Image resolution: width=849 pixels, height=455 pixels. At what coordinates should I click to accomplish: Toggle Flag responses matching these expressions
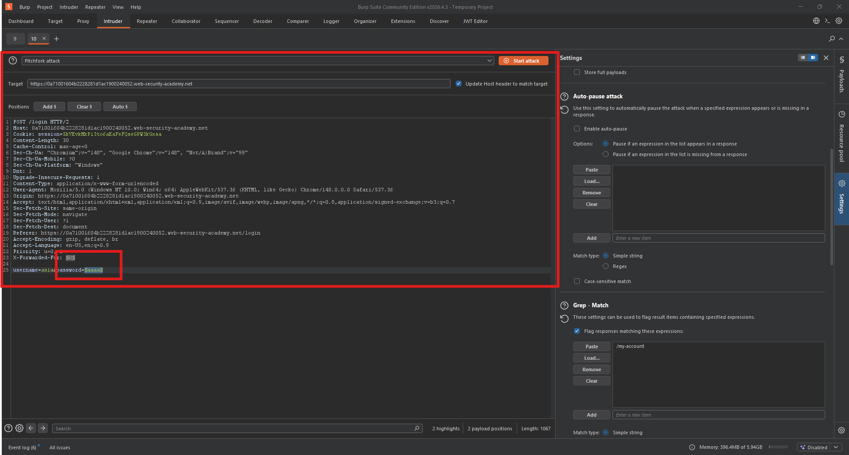577,331
